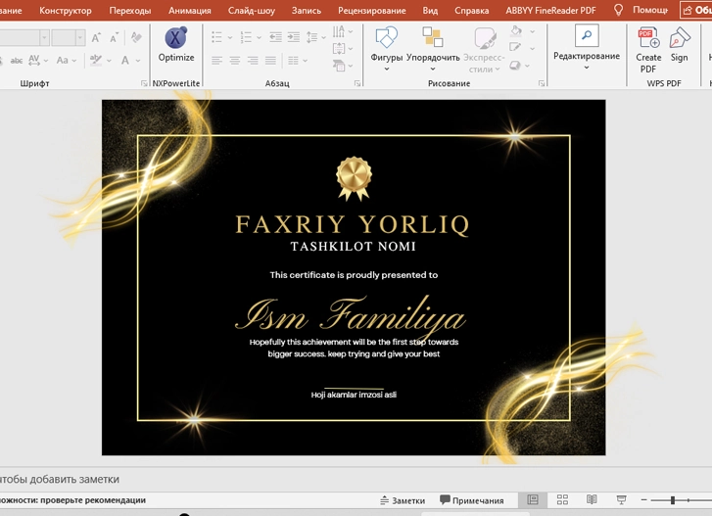Click the TASHKILOT NOMI text box
The width and height of the screenshot is (712, 516).
pos(353,247)
